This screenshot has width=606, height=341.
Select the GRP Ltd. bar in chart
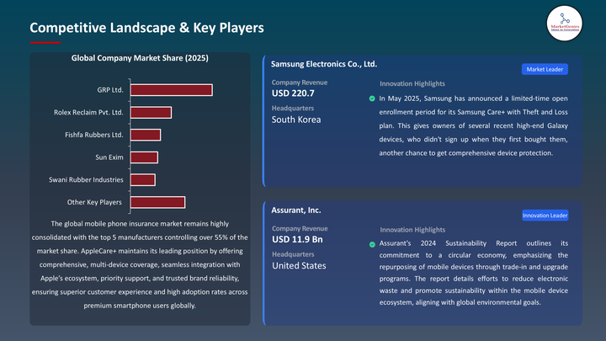point(172,90)
